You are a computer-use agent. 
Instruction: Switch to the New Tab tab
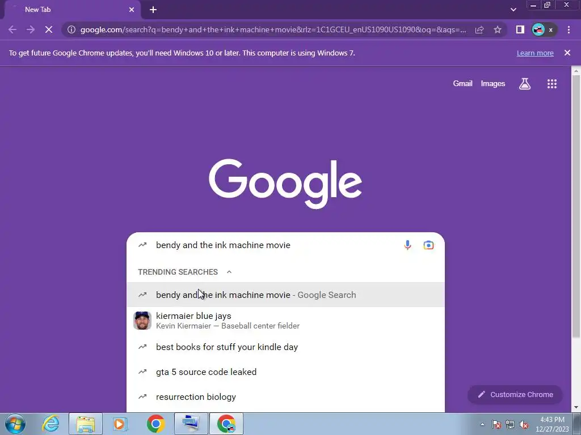[72, 10]
